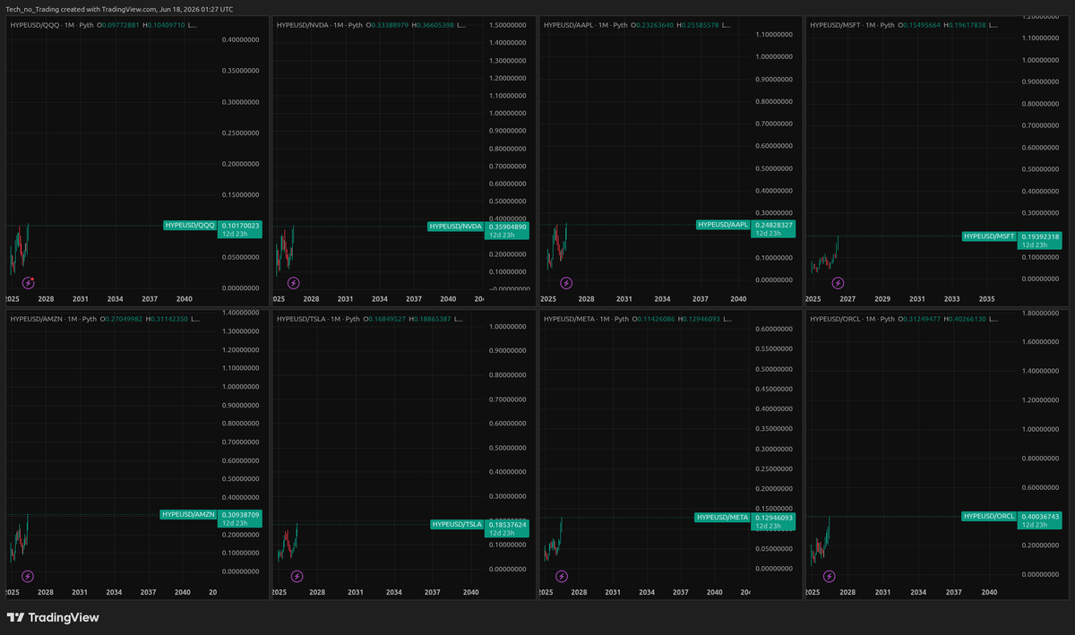Click the 'HYPEUSD/MSFT · 1M · Pyth' chart title

(x=852, y=25)
